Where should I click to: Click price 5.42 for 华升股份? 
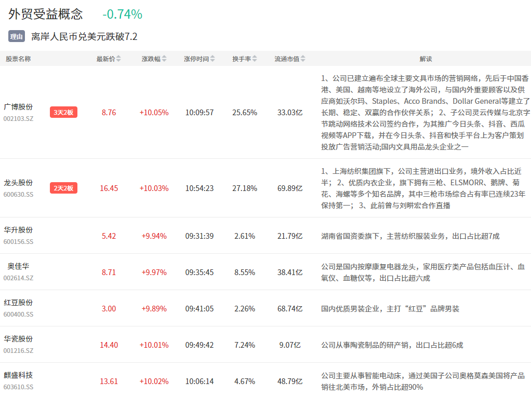click(109, 236)
